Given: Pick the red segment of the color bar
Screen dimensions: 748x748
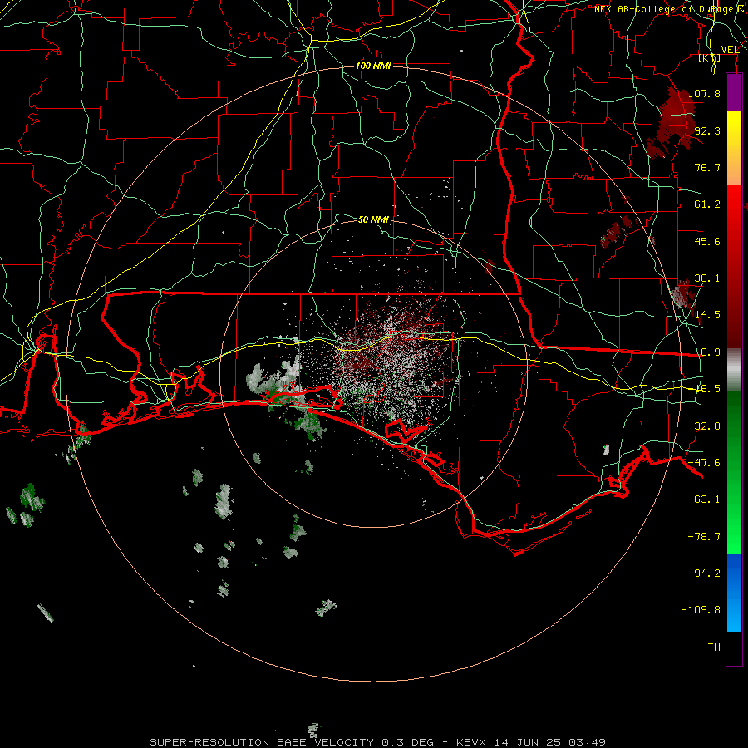Looking at the screenshot, I should pyautogui.click(x=734, y=266).
